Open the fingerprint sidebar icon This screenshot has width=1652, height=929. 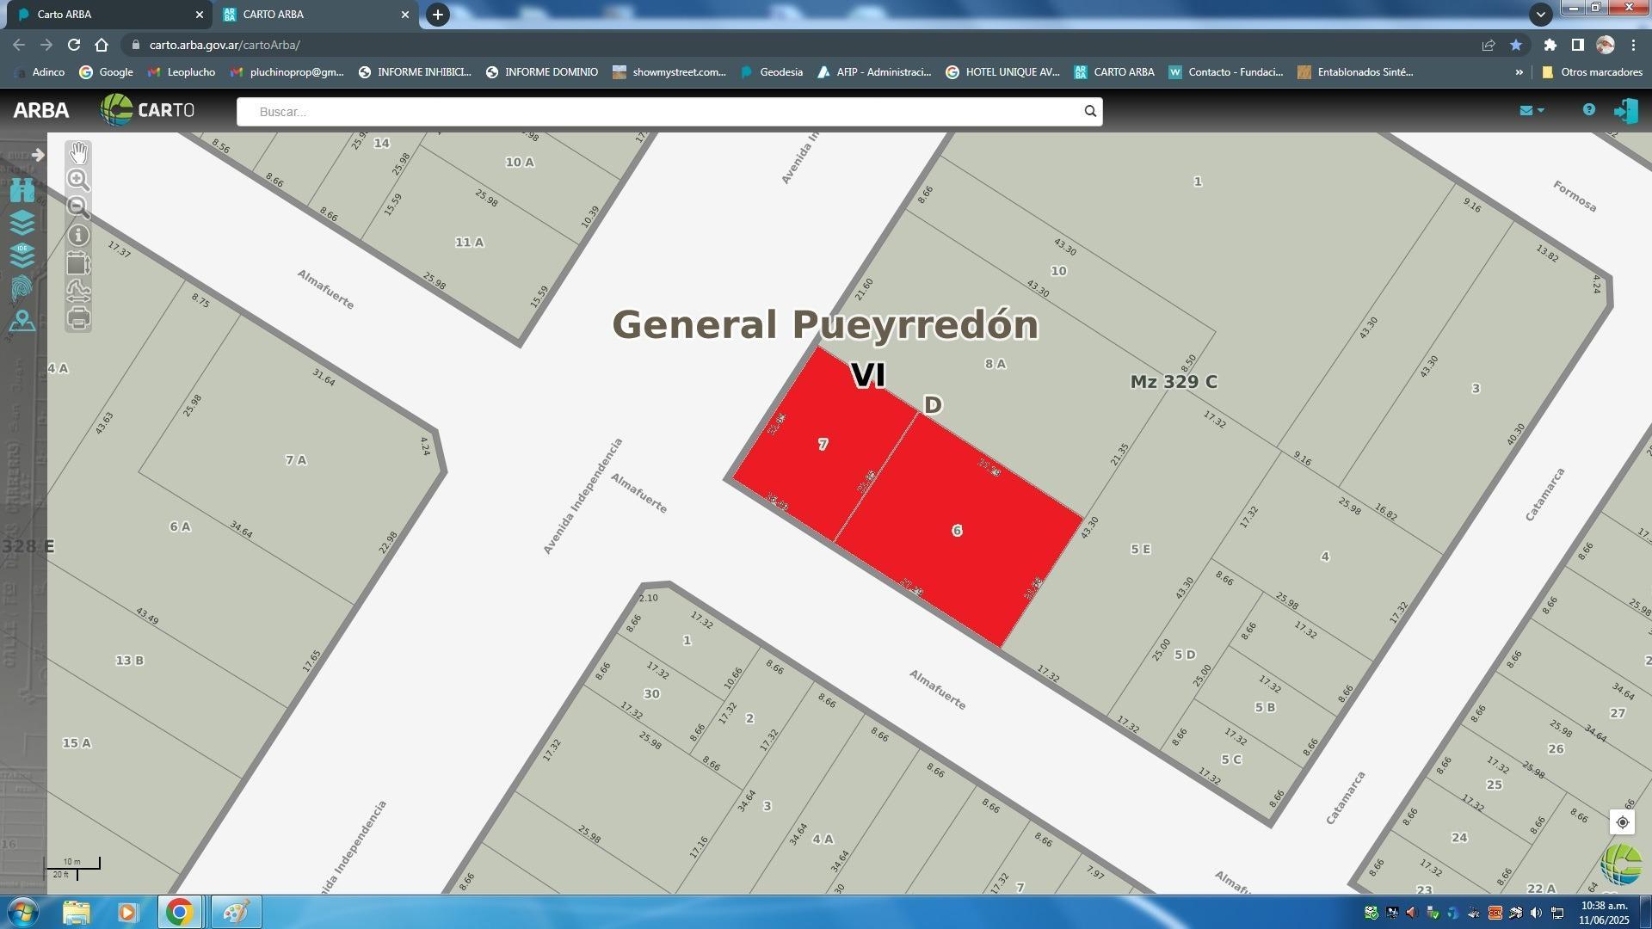pos(22,288)
